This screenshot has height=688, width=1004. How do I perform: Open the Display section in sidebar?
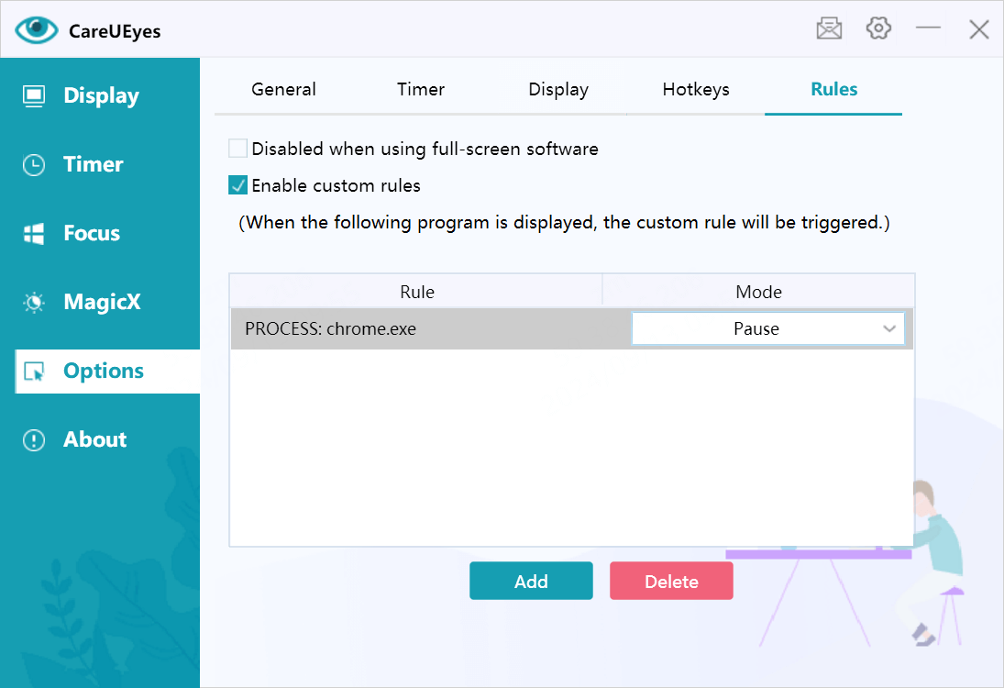[x=100, y=95]
